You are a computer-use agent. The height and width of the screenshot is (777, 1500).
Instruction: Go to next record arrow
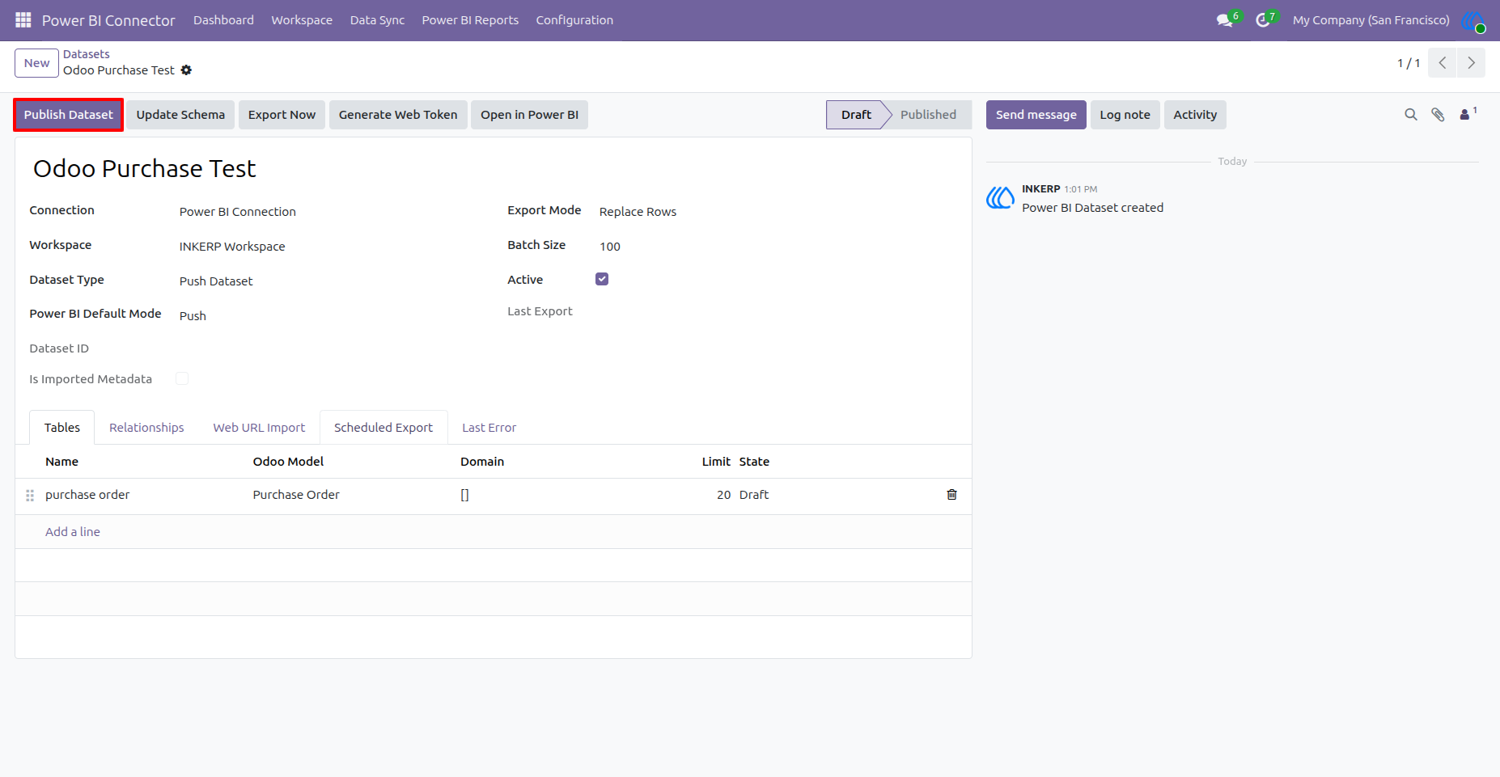[1471, 63]
